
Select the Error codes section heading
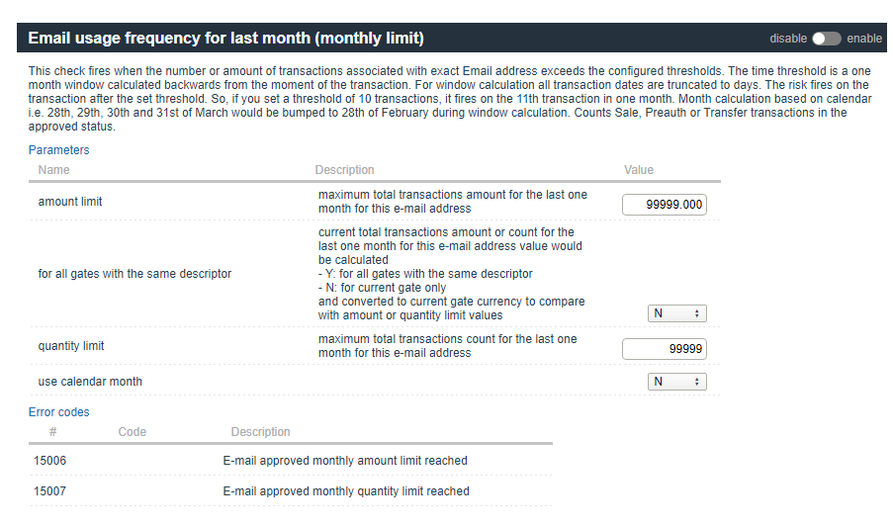[x=58, y=412]
